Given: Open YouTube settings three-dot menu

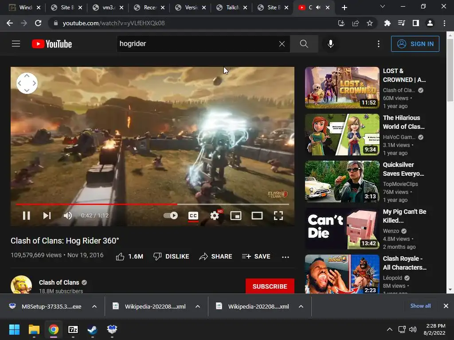Looking at the screenshot, I should click(379, 44).
